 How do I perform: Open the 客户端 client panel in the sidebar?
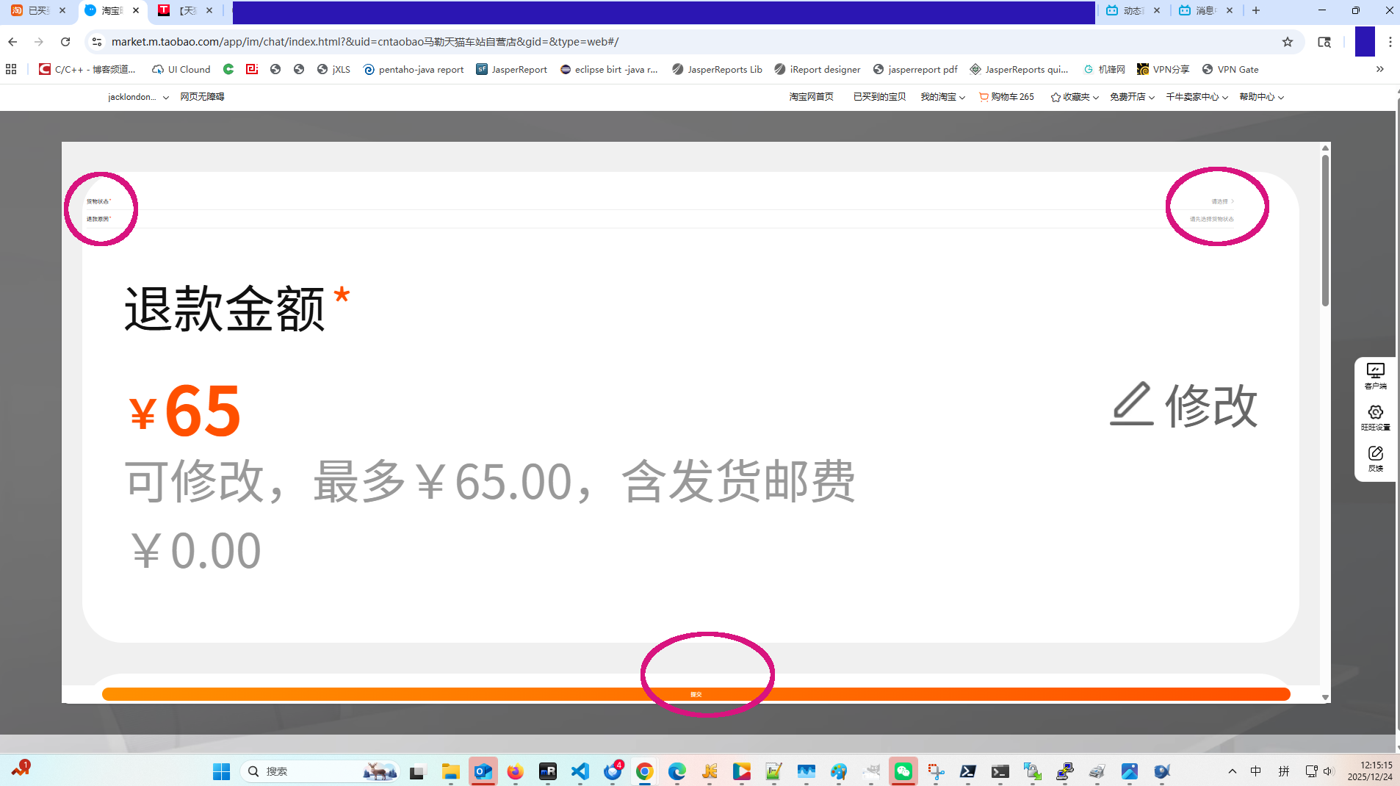[1374, 376]
